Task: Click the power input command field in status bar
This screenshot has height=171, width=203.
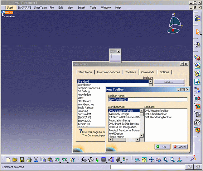Action: (148, 167)
